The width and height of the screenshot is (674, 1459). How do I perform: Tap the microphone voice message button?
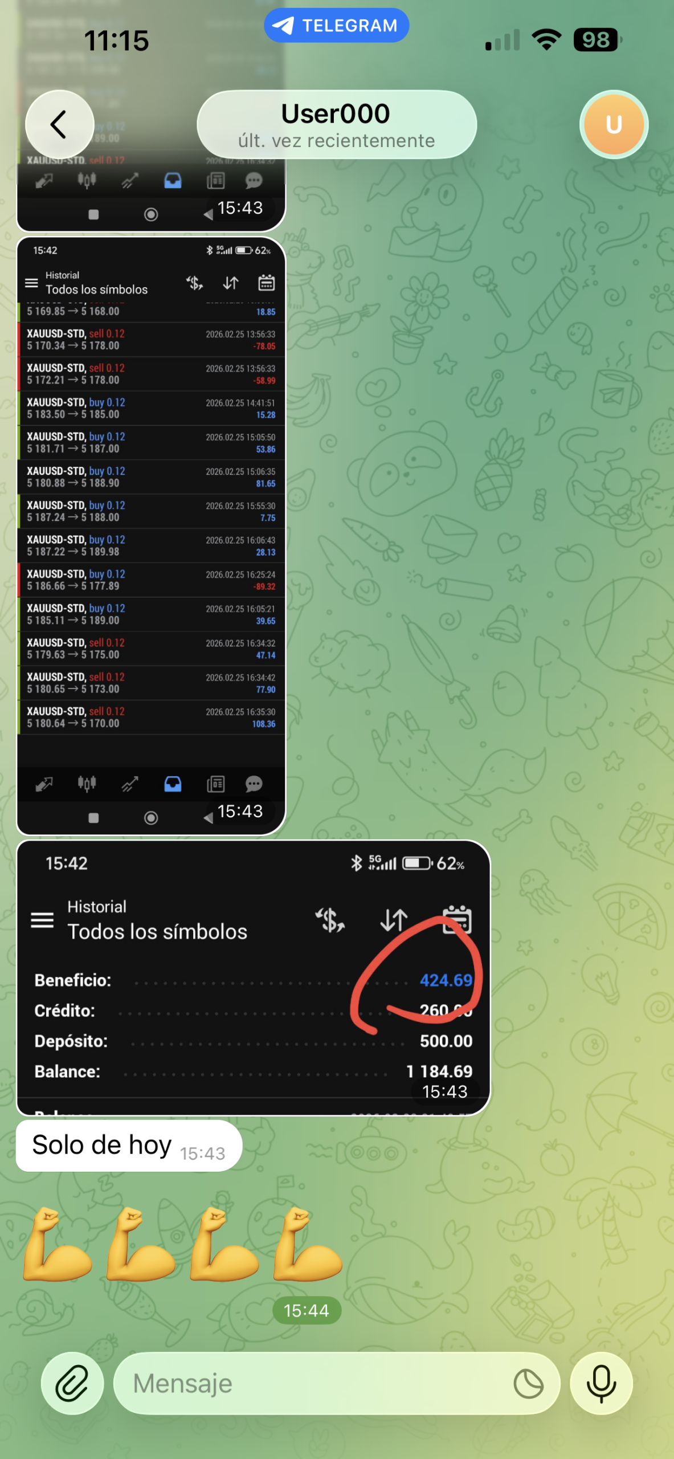[x=601, y=1383]
